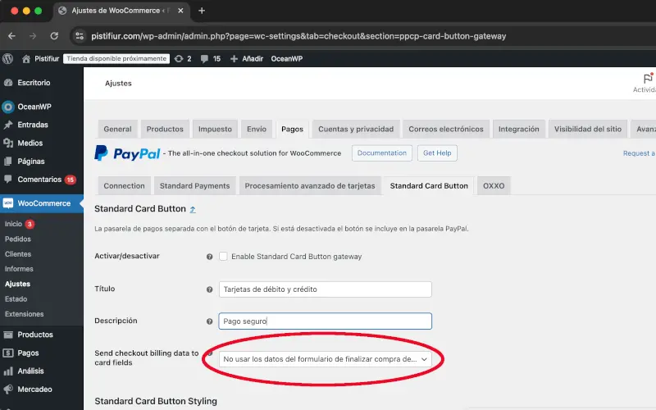Switch to the Productos settings tab

point(165,129)
